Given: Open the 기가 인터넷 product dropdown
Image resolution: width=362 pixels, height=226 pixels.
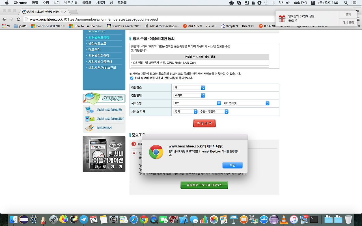Looking at the screenshot, I should pyautogui.click(x=246, y=103).
